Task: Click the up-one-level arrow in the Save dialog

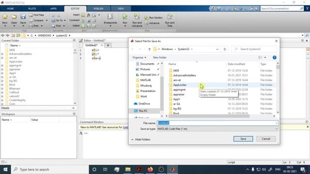Action: (149, 49)
